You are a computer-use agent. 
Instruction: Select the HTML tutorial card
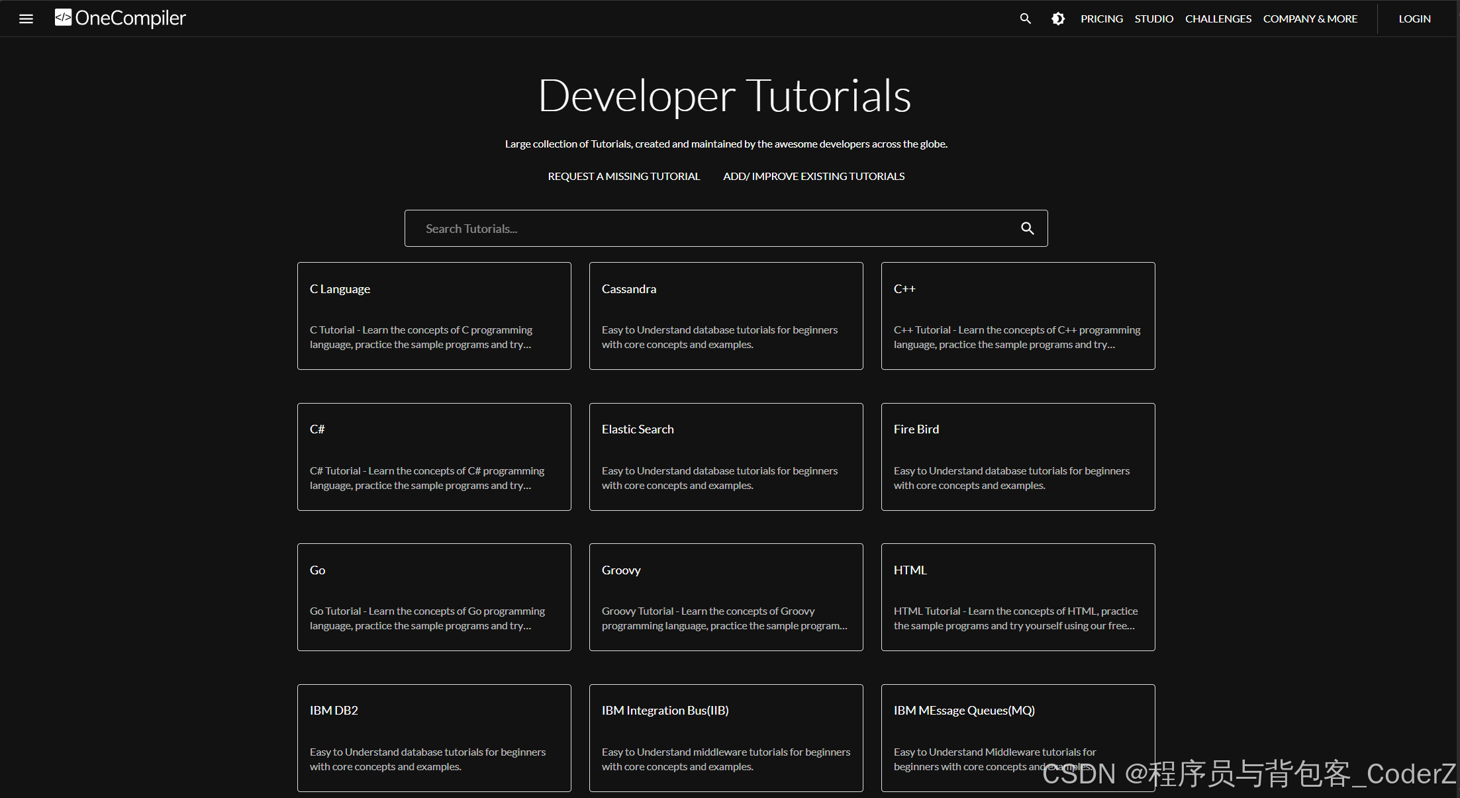[1018, 597]
